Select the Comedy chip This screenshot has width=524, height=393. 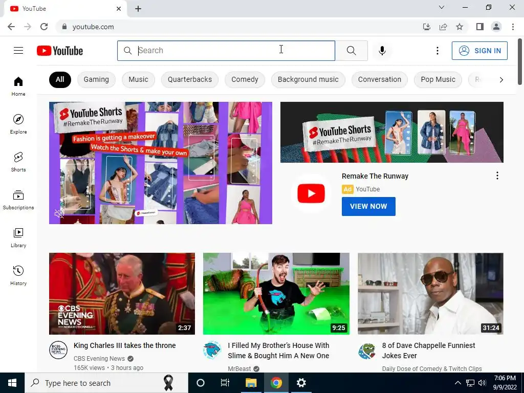coord(245,79)
